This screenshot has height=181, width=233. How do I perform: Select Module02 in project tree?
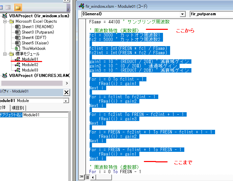click(30, 65)
